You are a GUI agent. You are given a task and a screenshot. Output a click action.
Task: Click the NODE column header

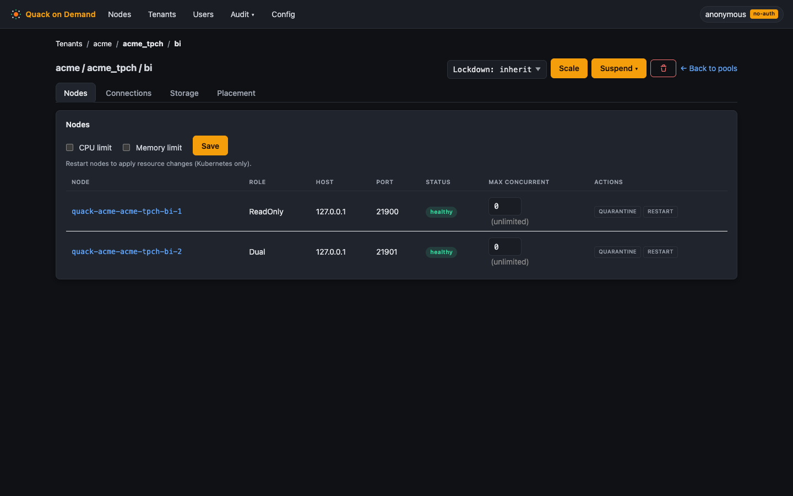[80, 182]
